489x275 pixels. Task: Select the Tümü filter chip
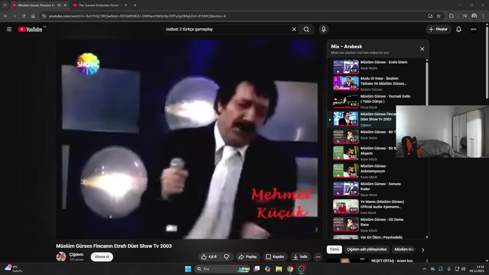334,249
